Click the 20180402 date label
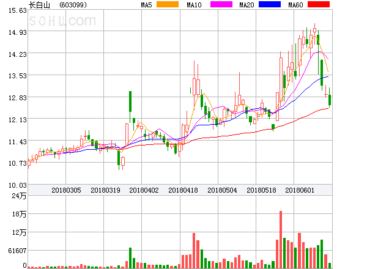Viewport: 367px width, 269px height. pos(144,190)
